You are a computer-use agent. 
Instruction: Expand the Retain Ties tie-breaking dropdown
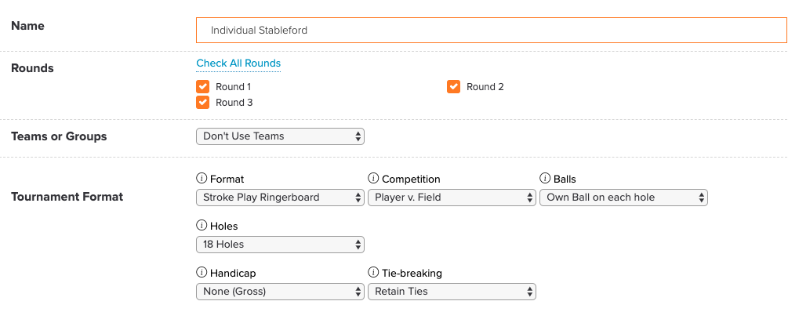click(452, 291)
